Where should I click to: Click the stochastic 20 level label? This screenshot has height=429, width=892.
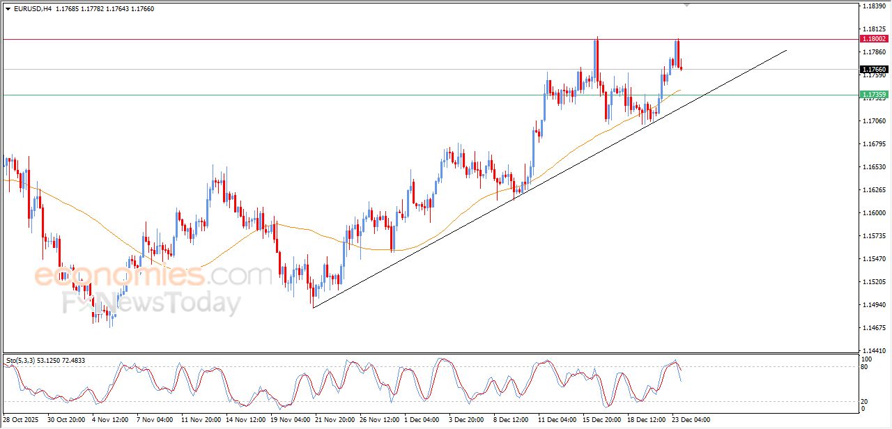pyautogui.click(x=864, y=401)
